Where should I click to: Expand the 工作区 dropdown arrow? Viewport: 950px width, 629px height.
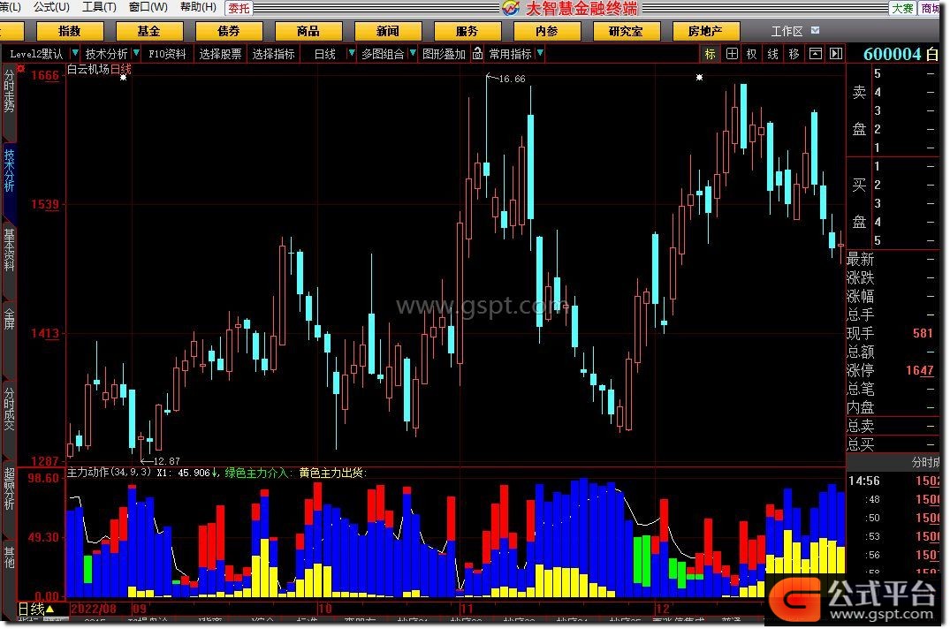pos(816,30)
